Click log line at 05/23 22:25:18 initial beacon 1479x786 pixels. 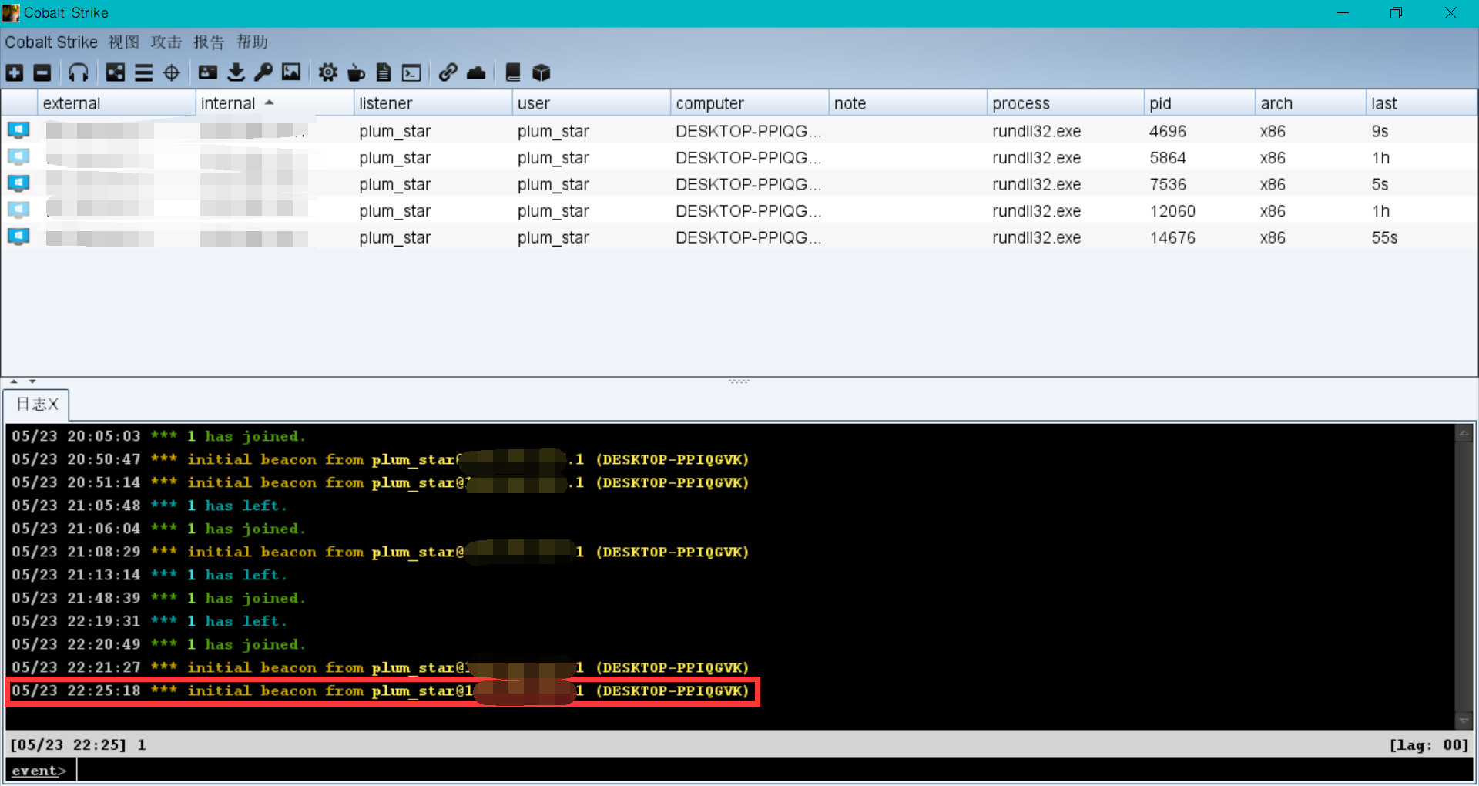[381, 690]
